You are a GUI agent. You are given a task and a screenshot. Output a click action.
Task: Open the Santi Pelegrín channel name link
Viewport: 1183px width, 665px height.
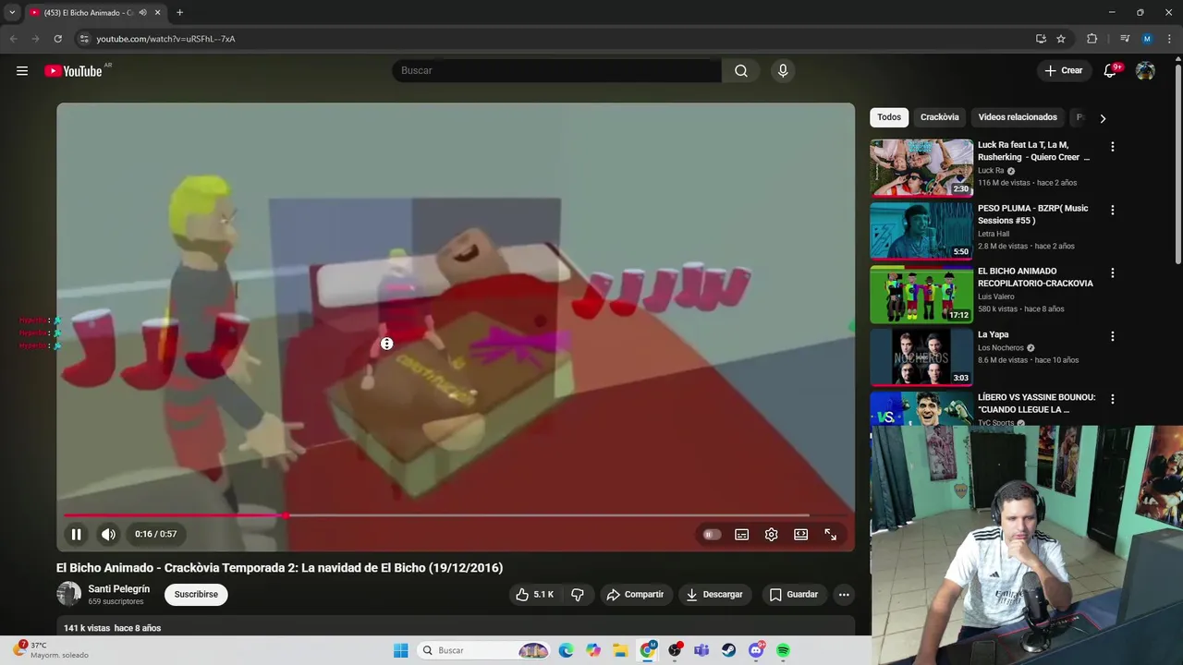tap(118, 589)
